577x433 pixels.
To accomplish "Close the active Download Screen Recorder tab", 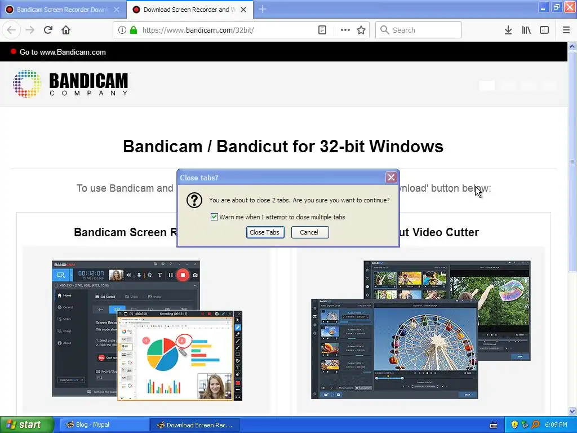I will [243, 10].
